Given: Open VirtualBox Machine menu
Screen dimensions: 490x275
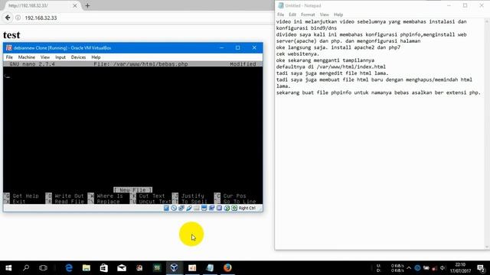Looking at the screenshot, I should coord(27,57).
